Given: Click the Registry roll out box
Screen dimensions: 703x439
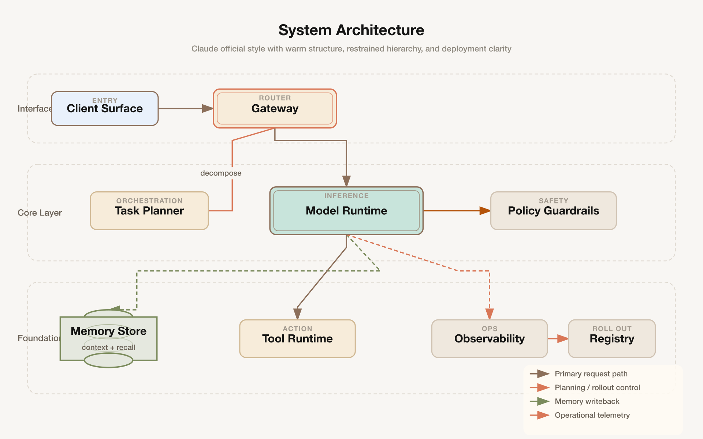Looking at the screenshot, I should (612, 339).
